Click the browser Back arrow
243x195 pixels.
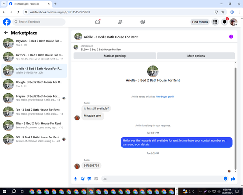click(x=4, y=12)
